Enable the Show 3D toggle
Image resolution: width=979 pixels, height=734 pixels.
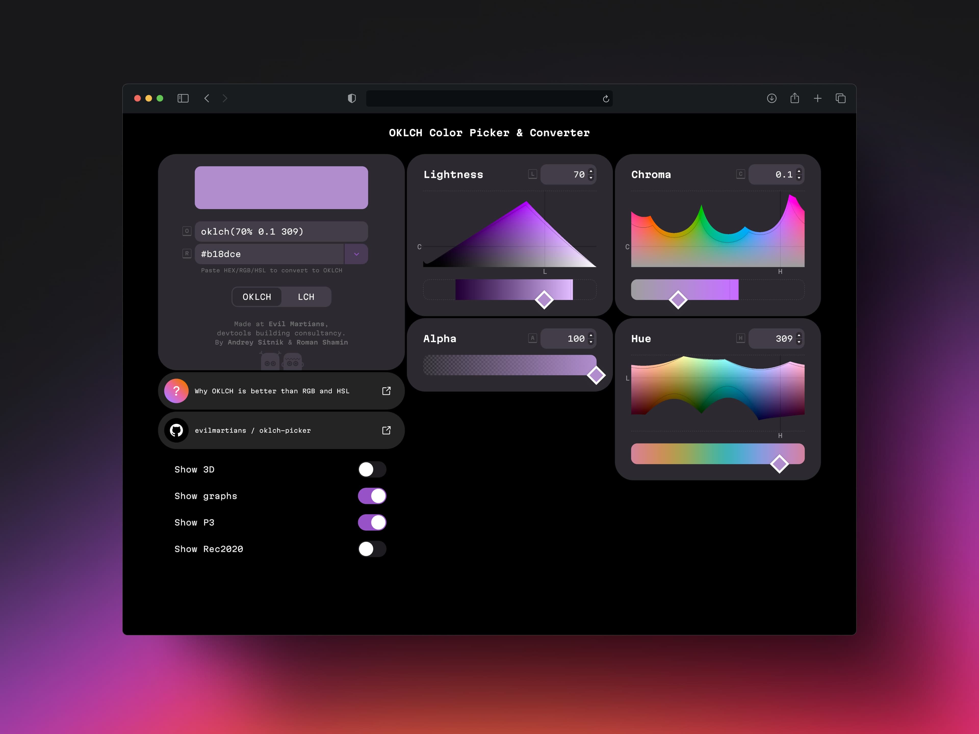click(372, 469)
